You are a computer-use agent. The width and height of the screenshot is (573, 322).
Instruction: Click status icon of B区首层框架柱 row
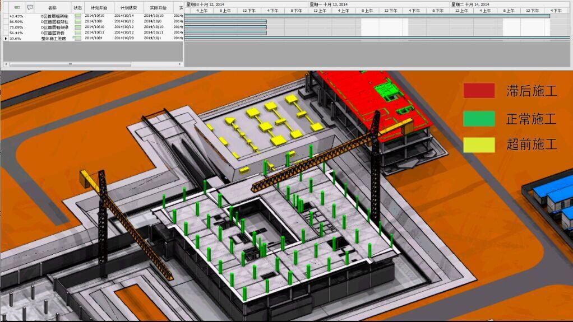[78, 16]
